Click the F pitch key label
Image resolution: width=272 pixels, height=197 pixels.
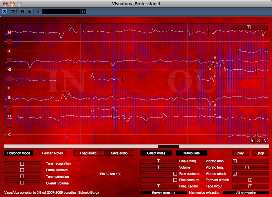(9, 88)
